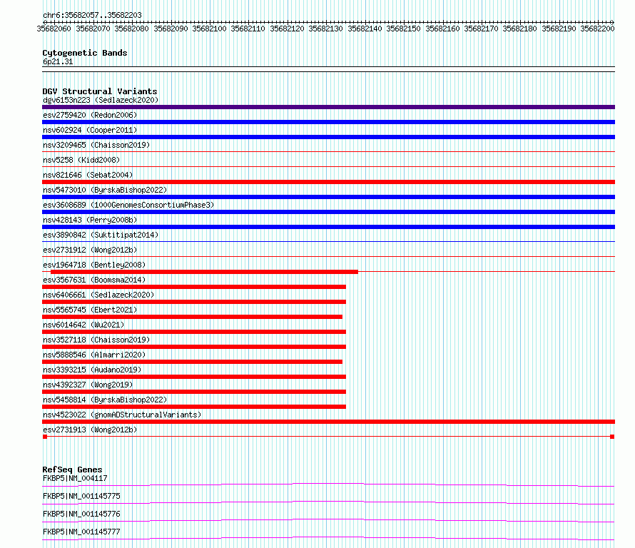Open transcript FKBP5|NM_001145777 label
The image size is (635, 548).
click(x=81, y=532)
